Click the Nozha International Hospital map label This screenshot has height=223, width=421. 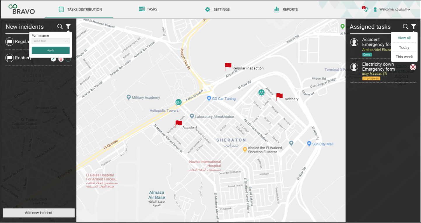(x=205, y=165)
